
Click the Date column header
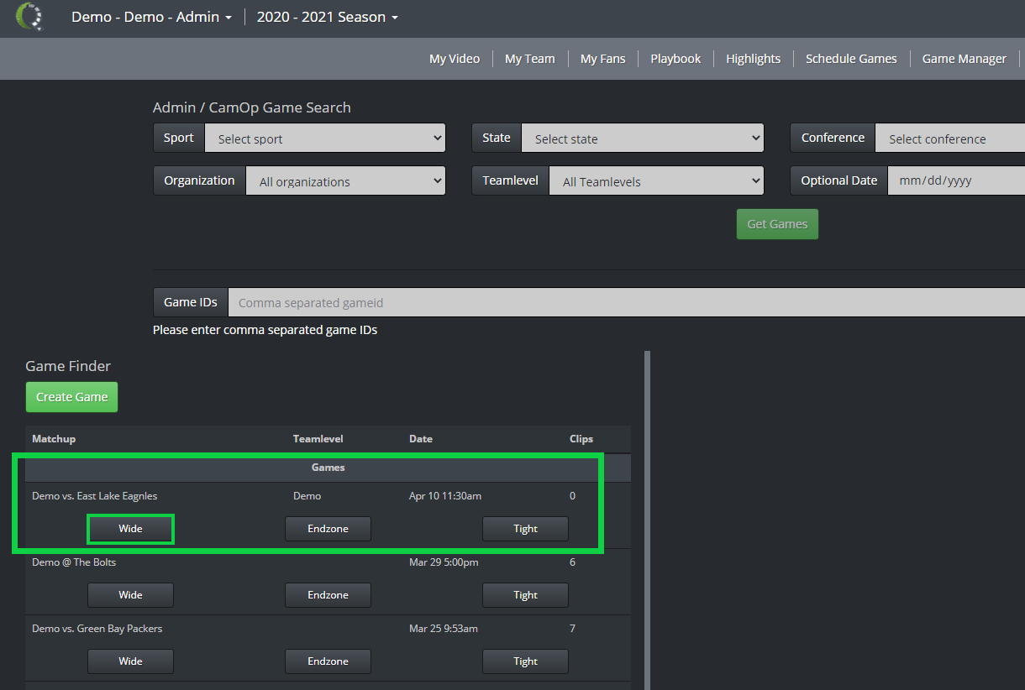pos(421,439)
